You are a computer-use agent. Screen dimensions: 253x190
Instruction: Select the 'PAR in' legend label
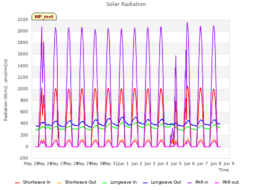[202, 182]
